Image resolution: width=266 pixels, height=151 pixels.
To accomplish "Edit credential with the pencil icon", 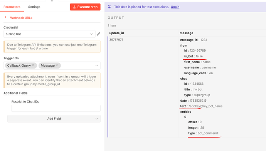I will [x=99, y=34].
